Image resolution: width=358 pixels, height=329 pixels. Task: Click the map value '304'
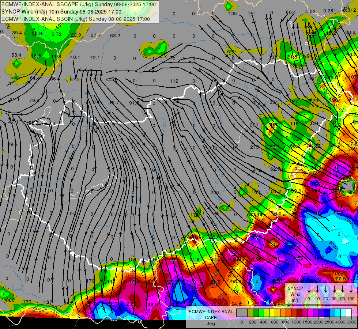274,102
